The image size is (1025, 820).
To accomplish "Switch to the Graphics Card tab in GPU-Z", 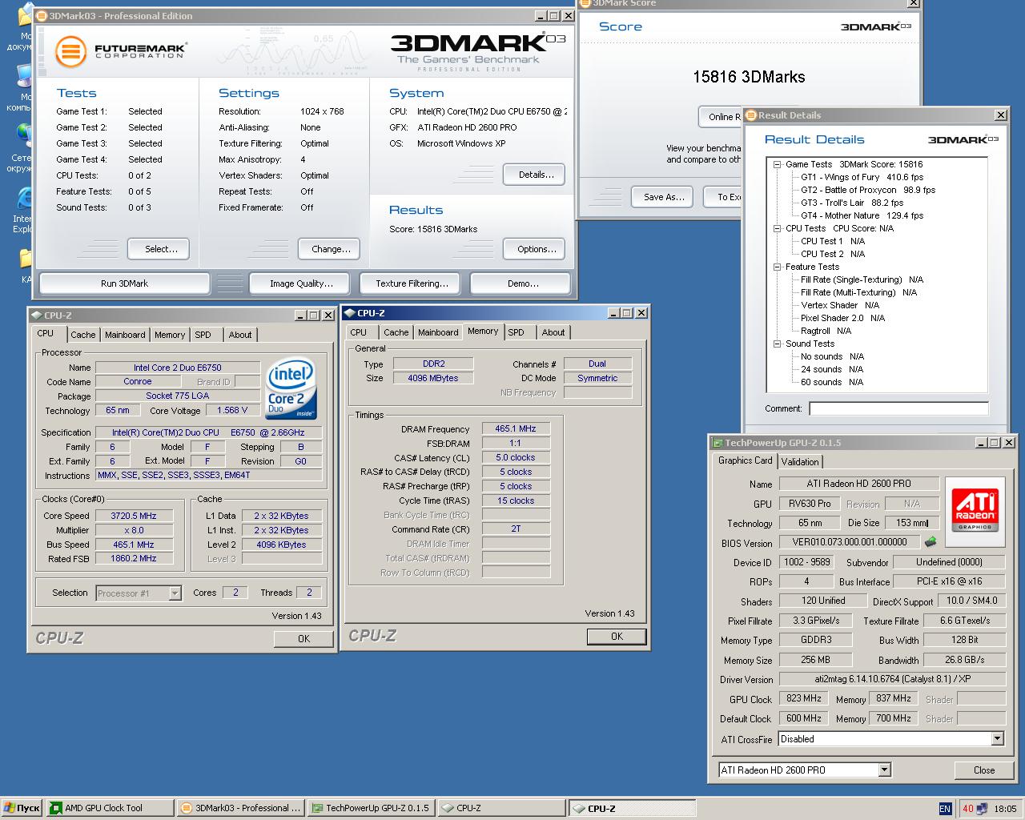I will [745, 460].
